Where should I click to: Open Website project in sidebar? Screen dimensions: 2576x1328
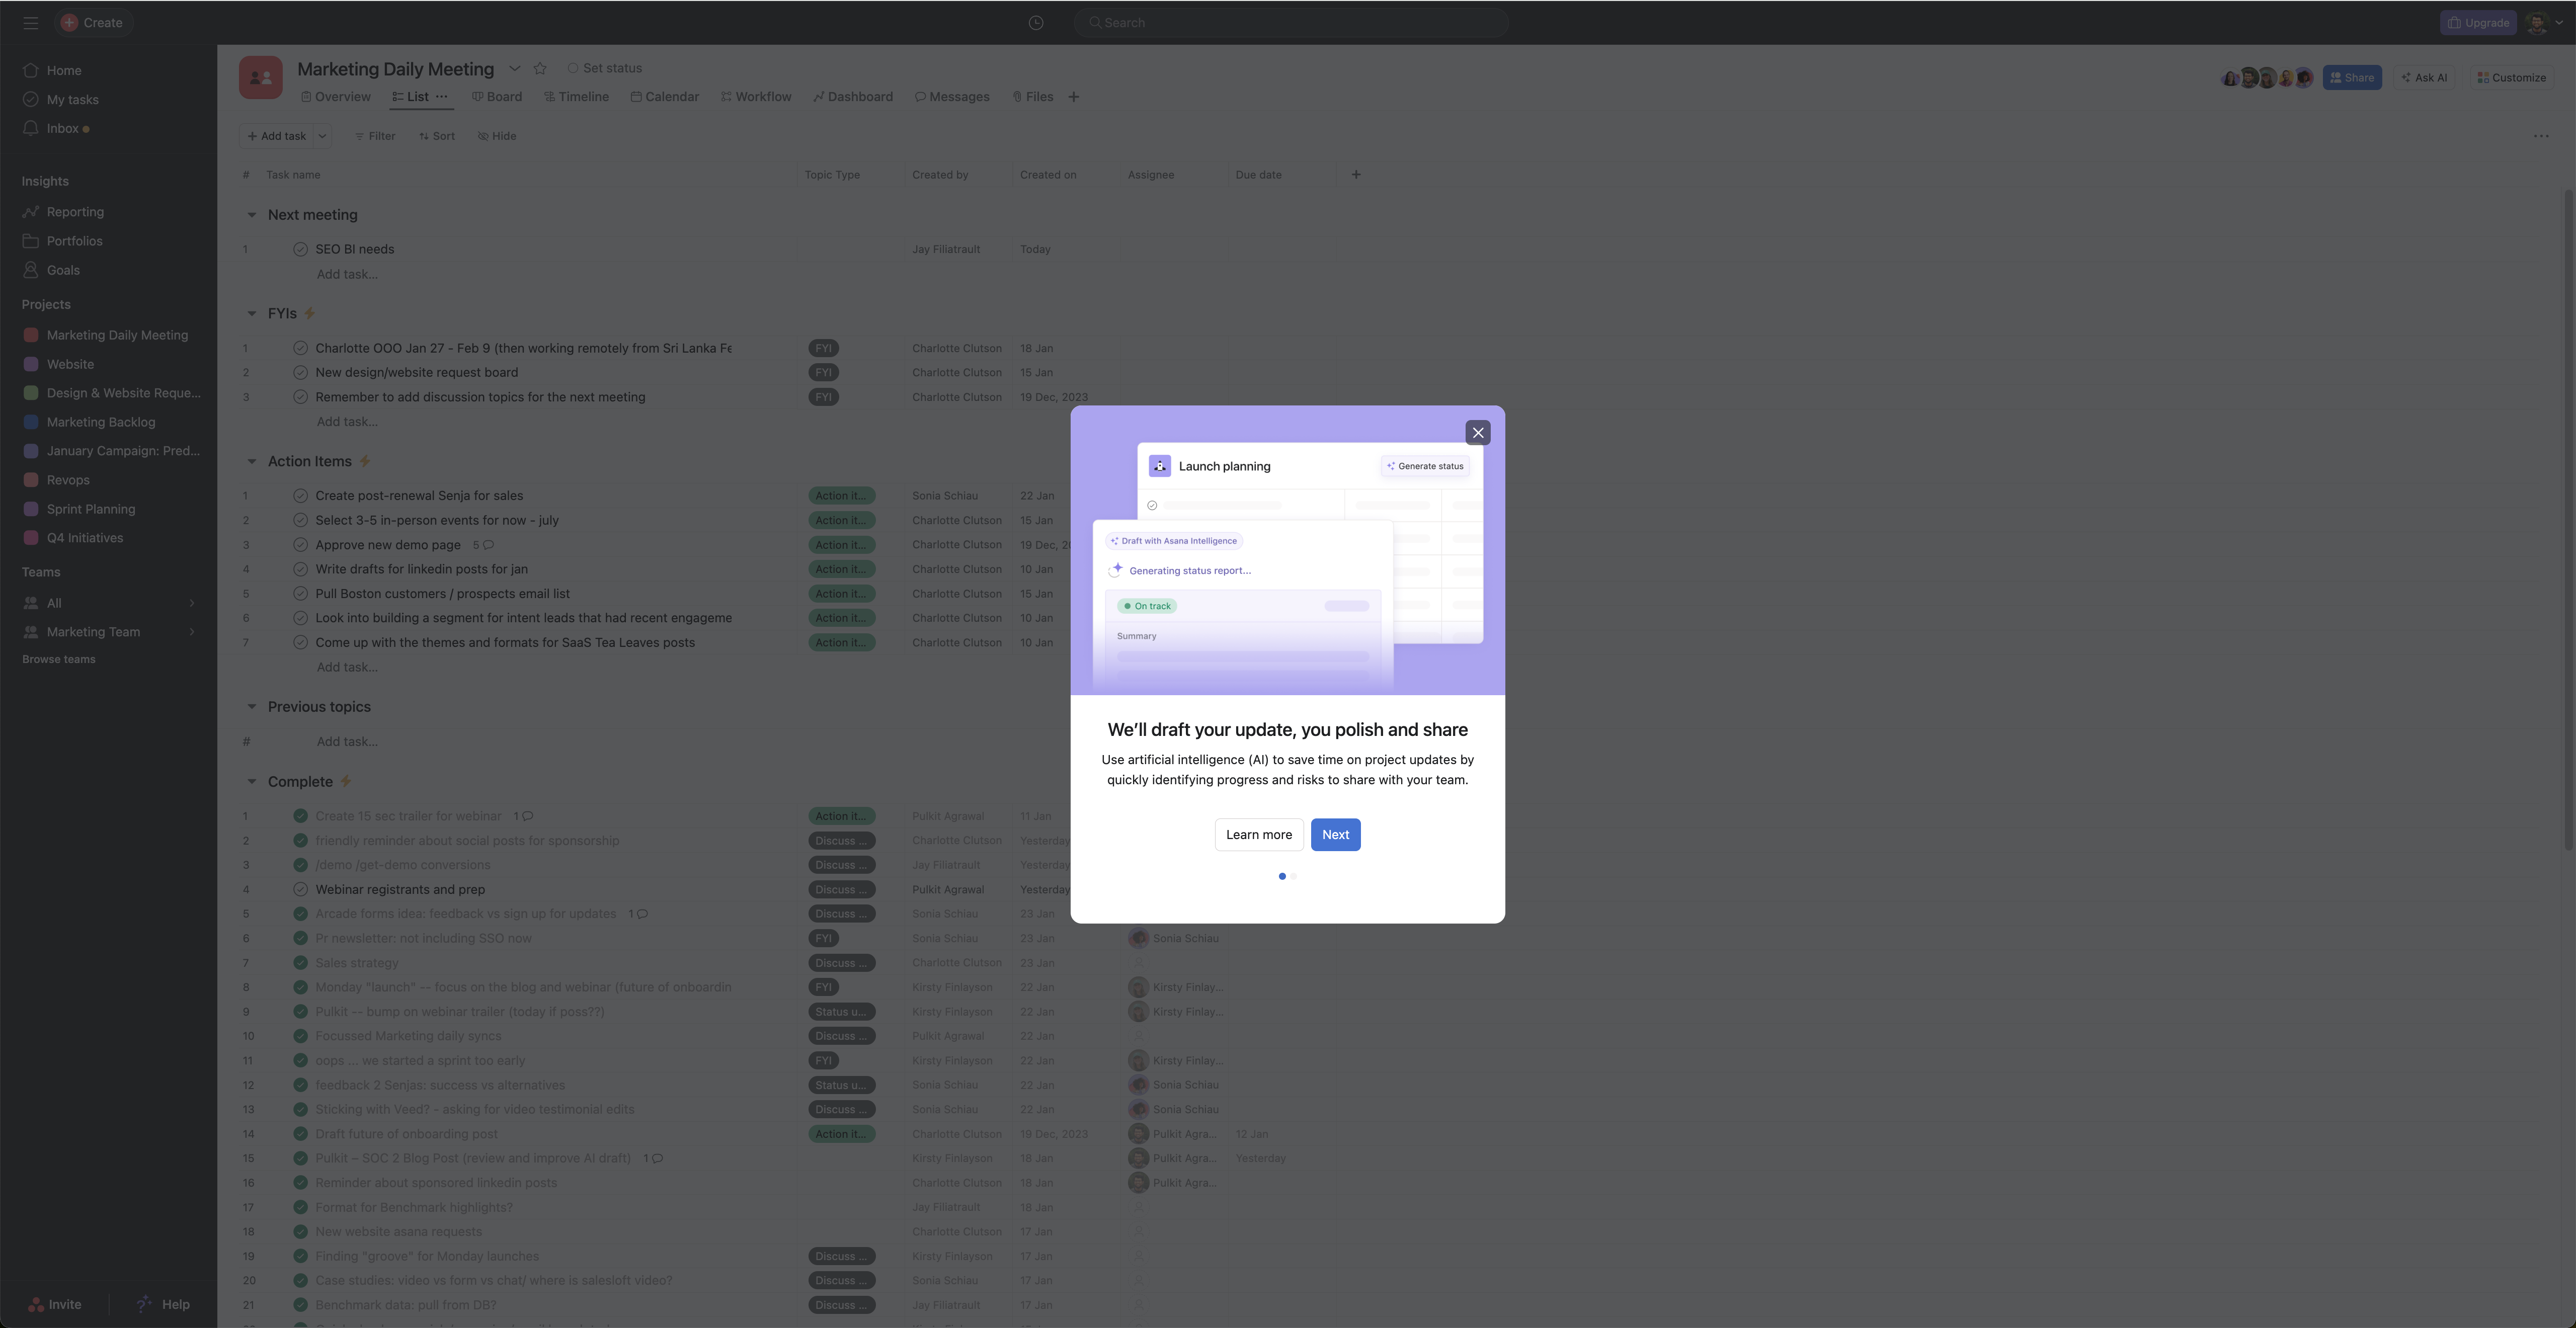click(x=70, y=364)
